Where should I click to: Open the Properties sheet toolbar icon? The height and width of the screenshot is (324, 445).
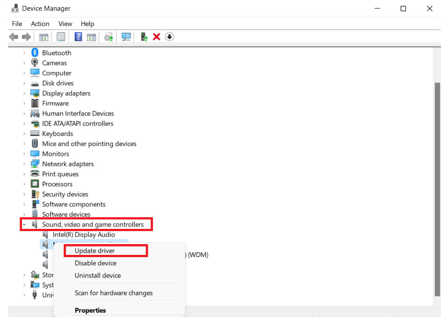[61, 37]
